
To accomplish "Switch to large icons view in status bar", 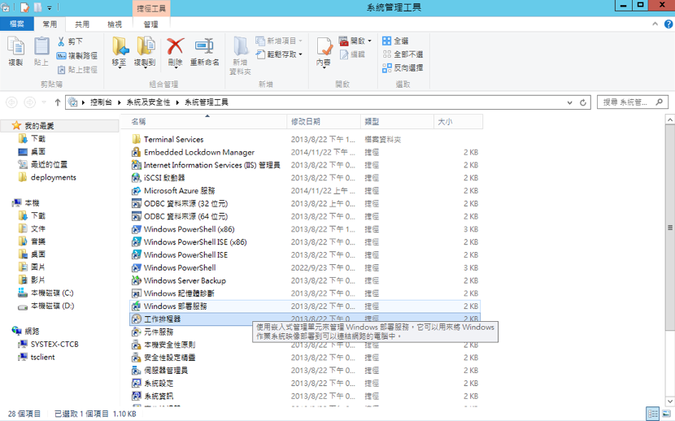I will tap(666, 414).
